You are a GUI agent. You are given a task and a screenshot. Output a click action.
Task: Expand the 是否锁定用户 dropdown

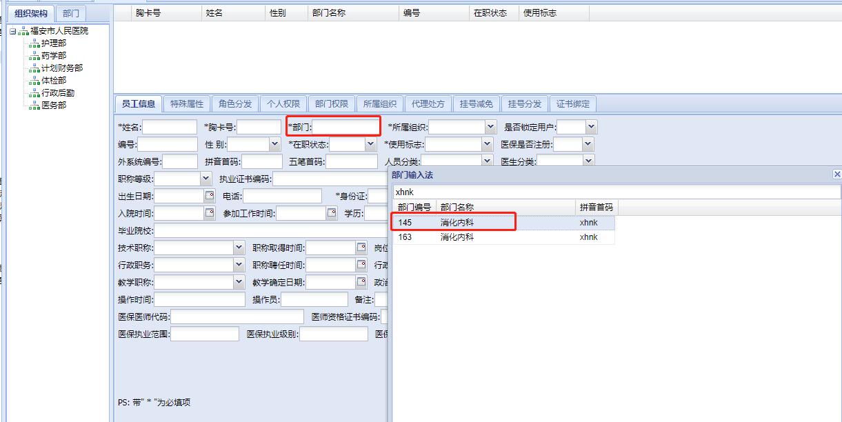(591, 127)
